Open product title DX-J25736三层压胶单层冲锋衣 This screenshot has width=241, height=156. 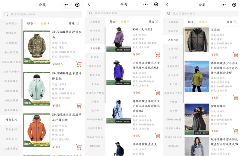[x=67, y=117]
